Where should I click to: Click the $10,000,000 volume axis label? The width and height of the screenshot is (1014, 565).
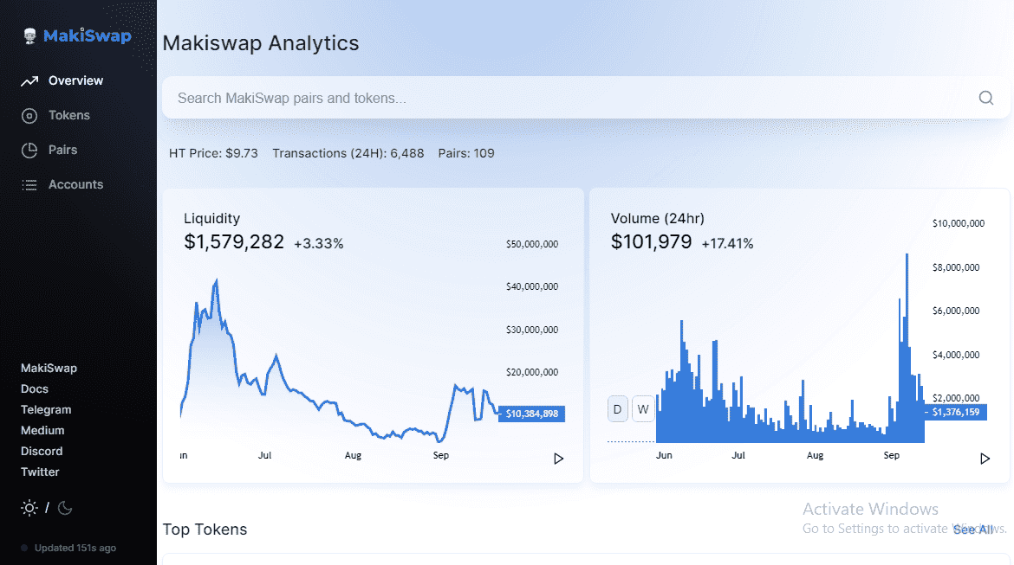959,223
